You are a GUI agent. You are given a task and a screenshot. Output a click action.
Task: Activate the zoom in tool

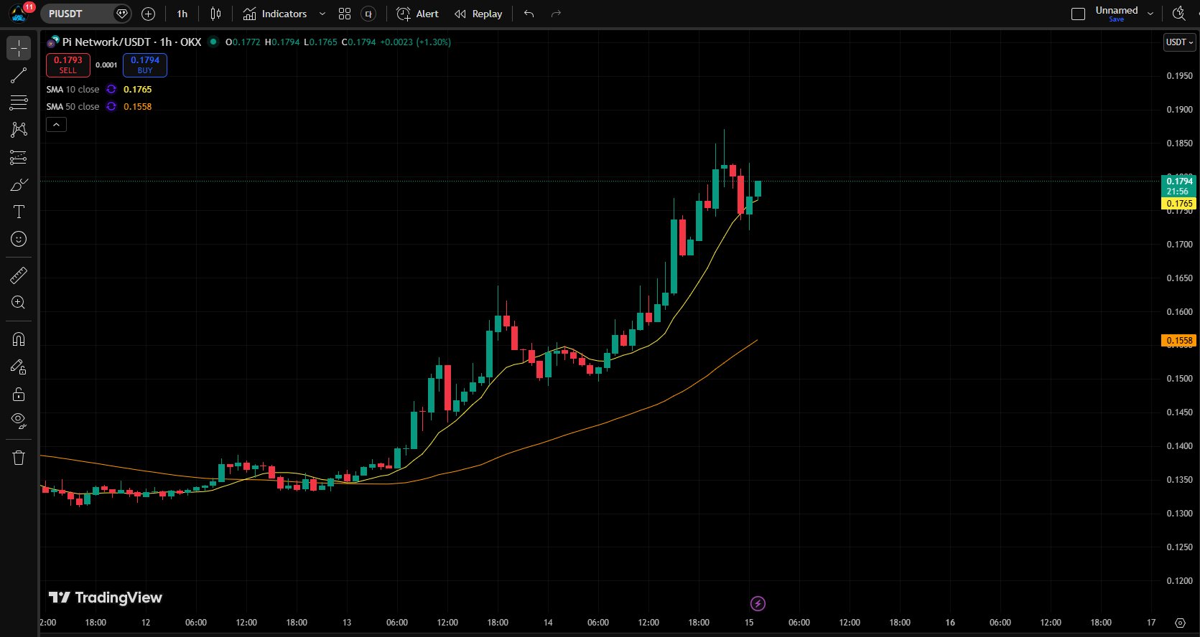19,302
